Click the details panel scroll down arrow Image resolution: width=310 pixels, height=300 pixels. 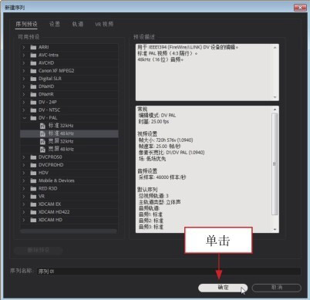(275, 230)
